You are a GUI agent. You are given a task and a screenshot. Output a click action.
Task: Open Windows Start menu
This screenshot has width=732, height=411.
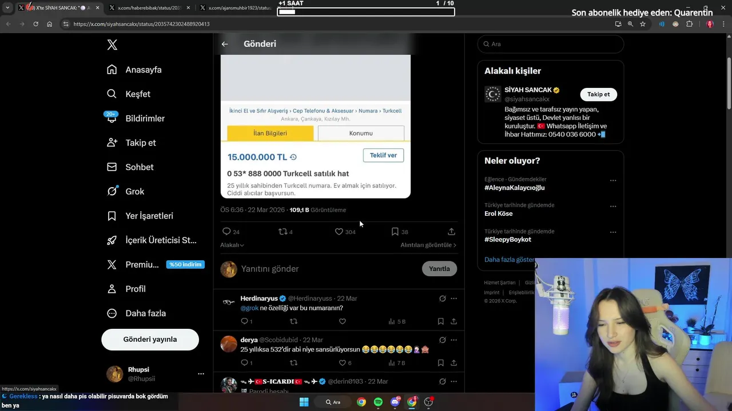click(304, 402)
